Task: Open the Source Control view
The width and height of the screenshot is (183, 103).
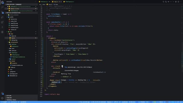Action: pos(2,12)
